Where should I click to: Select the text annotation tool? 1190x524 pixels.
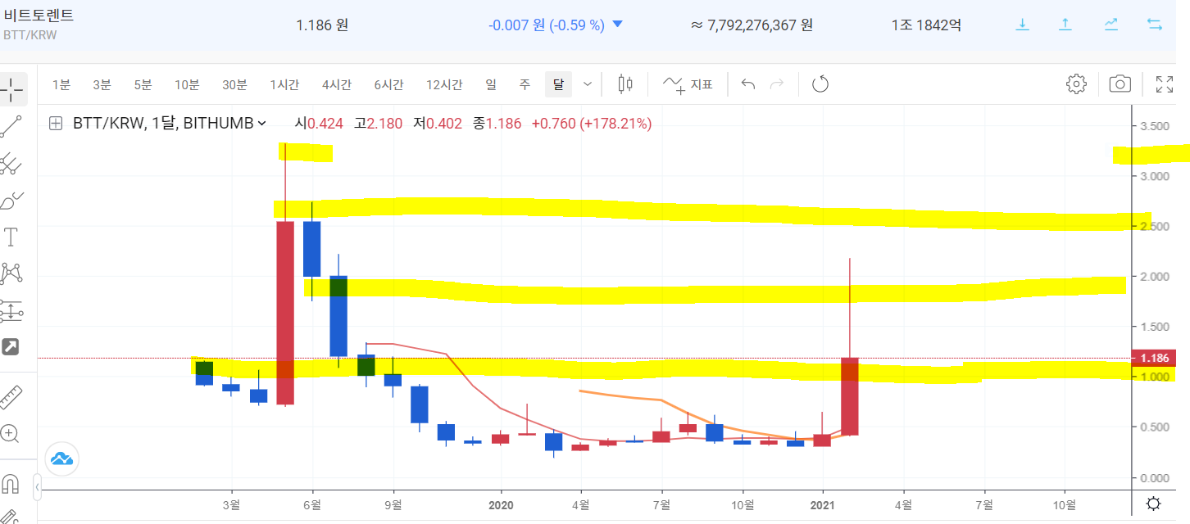click(12, 237)
